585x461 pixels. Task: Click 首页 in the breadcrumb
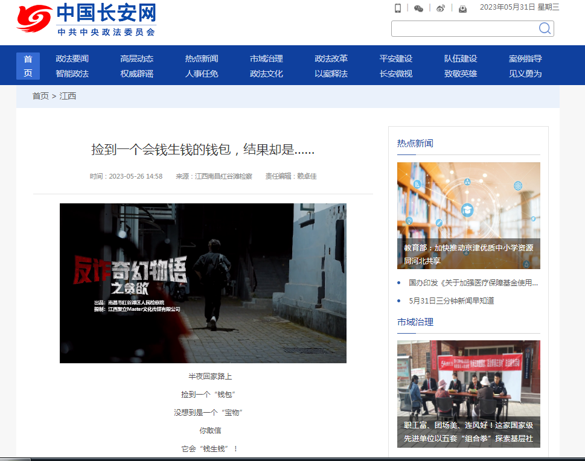(40, 96)
